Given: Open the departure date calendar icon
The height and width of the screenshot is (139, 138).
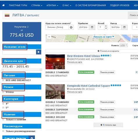Looking at the screenshot, I should point(124,27).
